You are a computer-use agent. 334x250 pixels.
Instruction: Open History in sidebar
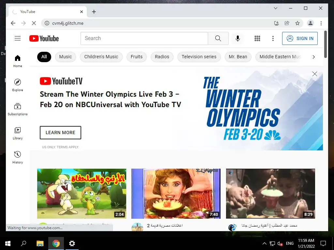18,157
